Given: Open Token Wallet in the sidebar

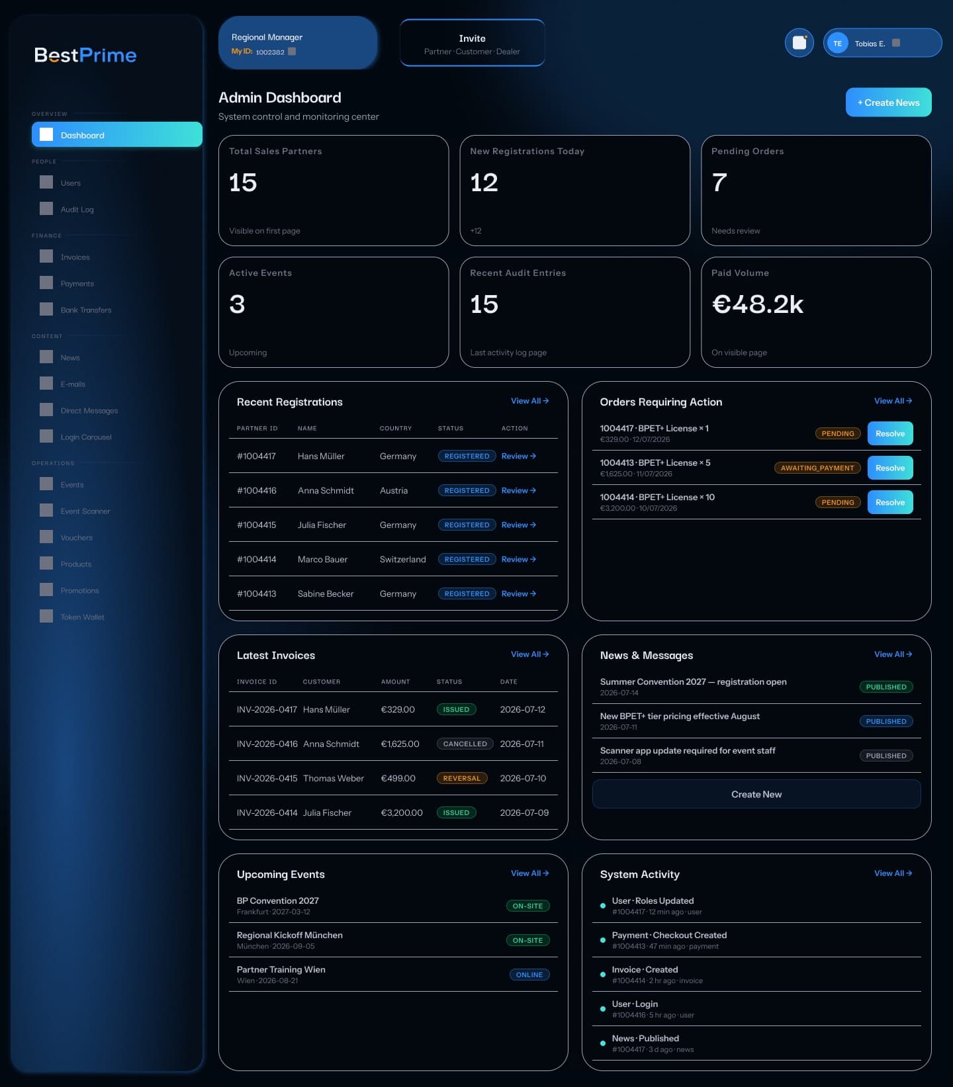Looking at the screenshot, I should [x=117, y=617].
